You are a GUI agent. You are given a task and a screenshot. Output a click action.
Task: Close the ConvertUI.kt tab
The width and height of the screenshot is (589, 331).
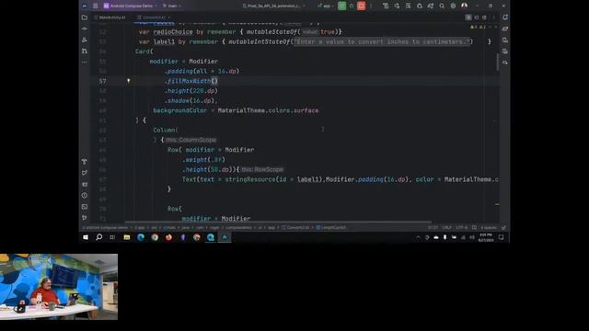pos(169,17)
